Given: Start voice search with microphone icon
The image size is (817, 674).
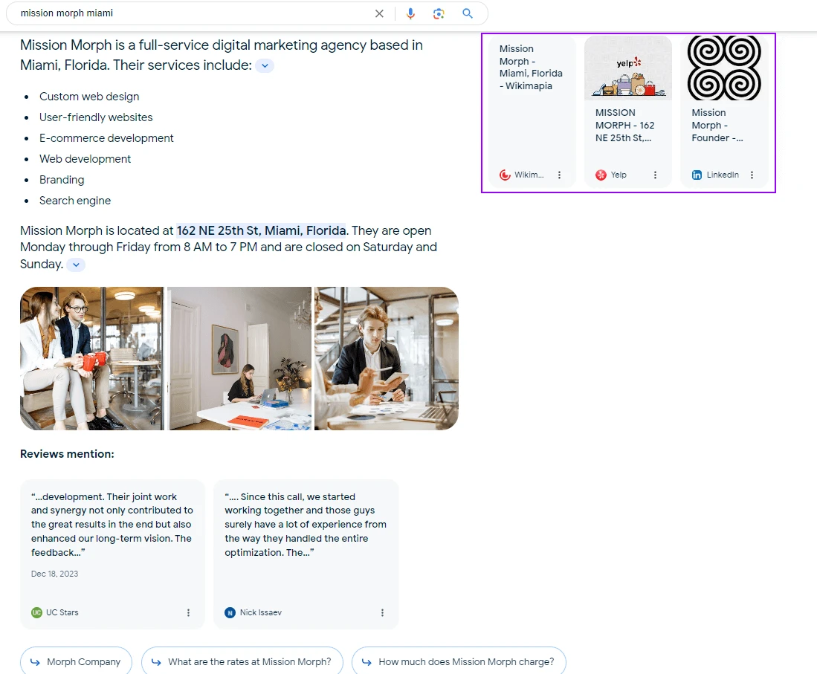Looking at the screenshot, I should tap(410, 13).
